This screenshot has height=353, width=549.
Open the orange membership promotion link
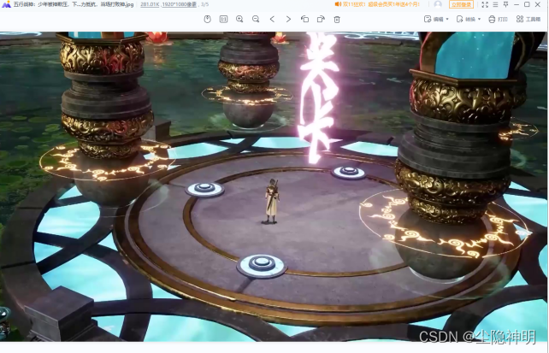tap(377, 4)
